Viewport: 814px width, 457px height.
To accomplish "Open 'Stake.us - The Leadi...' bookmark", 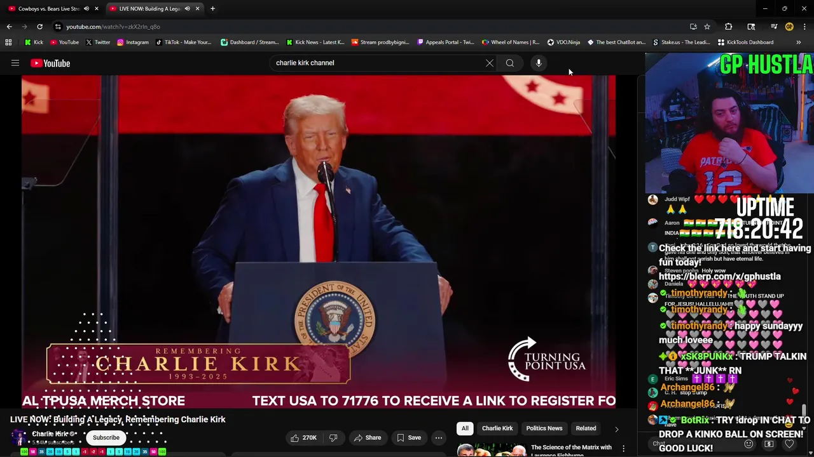I will [x=682, y=42].
